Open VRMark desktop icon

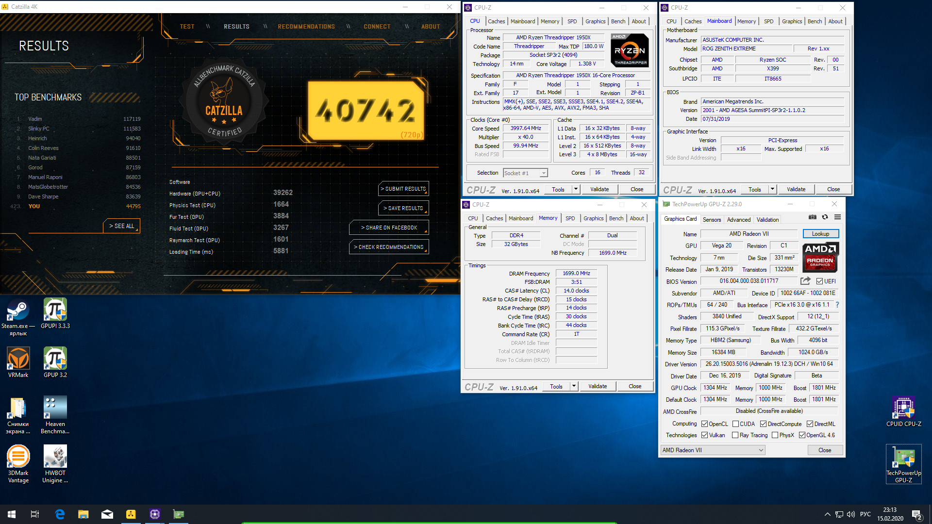click(18, 362)
